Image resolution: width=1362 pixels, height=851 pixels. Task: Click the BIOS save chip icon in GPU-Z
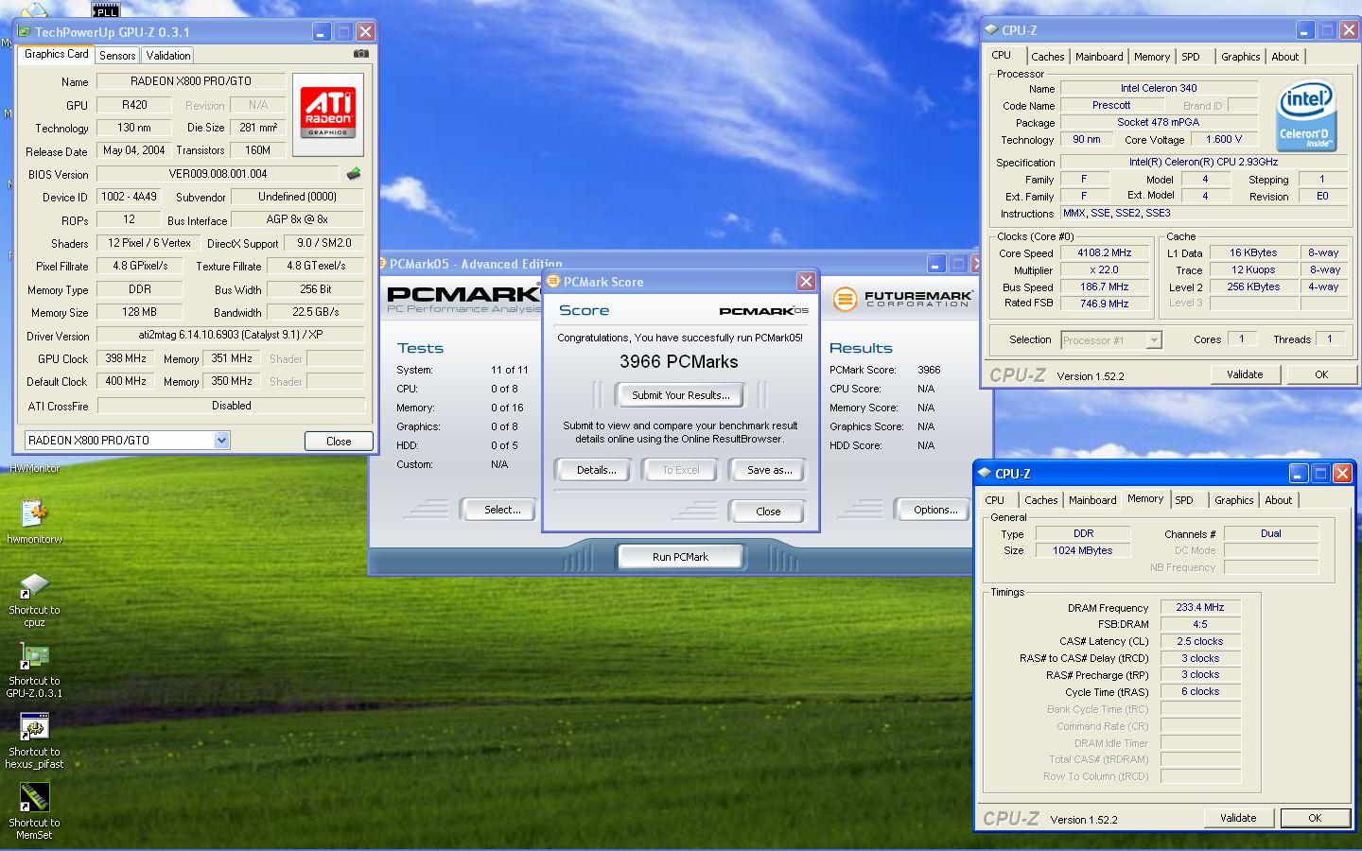tap(354, 174)
